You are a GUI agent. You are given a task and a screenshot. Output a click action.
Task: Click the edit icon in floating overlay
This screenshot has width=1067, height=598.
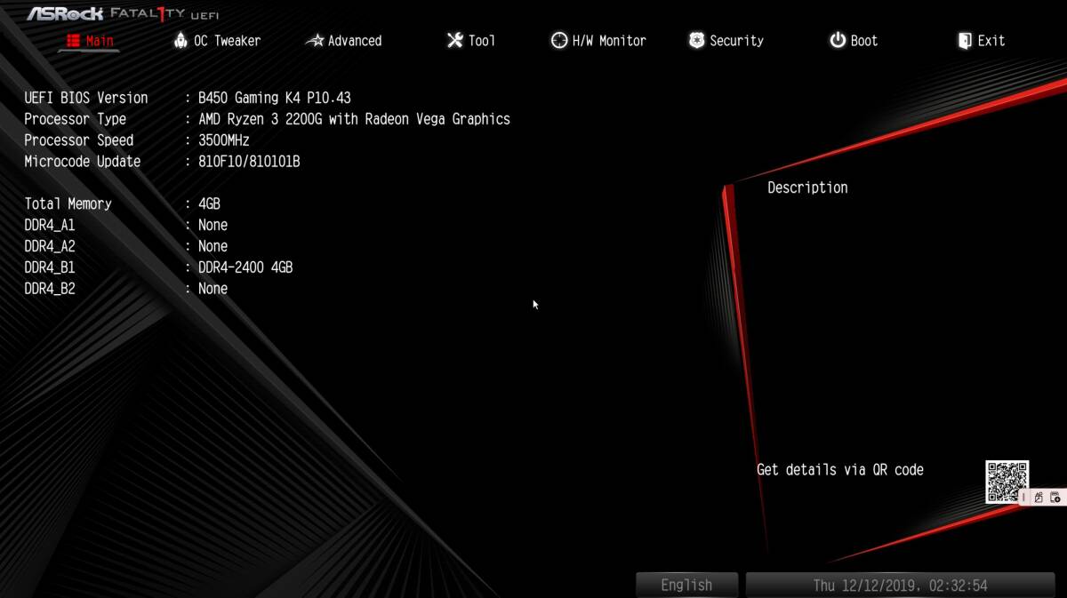click(x=1039, y=498)
